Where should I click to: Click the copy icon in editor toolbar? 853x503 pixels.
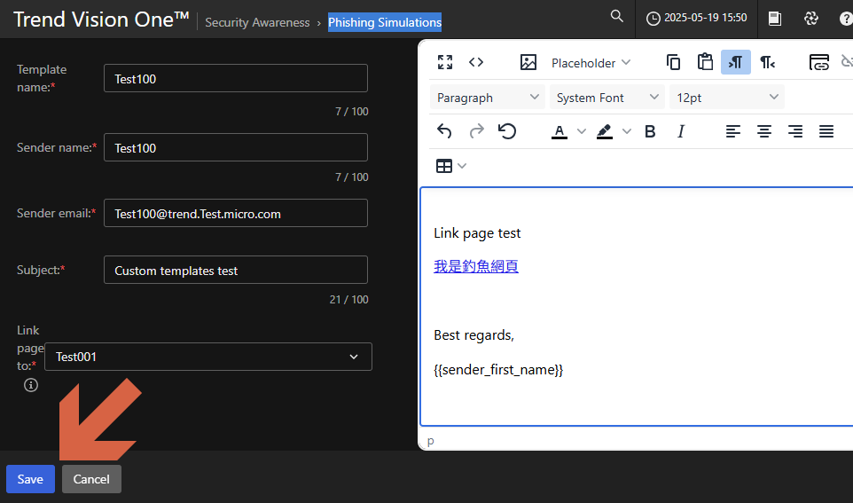pyautogui.click(x=673, y=62)
